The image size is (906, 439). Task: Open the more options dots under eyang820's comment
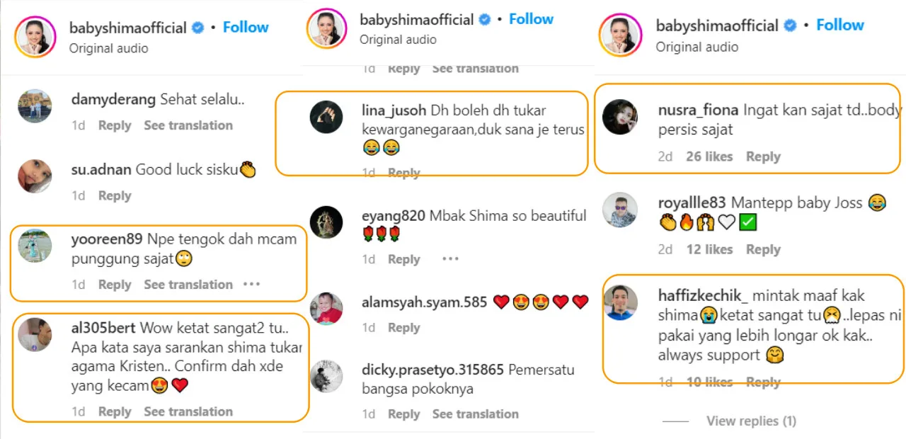click(450, 259)
